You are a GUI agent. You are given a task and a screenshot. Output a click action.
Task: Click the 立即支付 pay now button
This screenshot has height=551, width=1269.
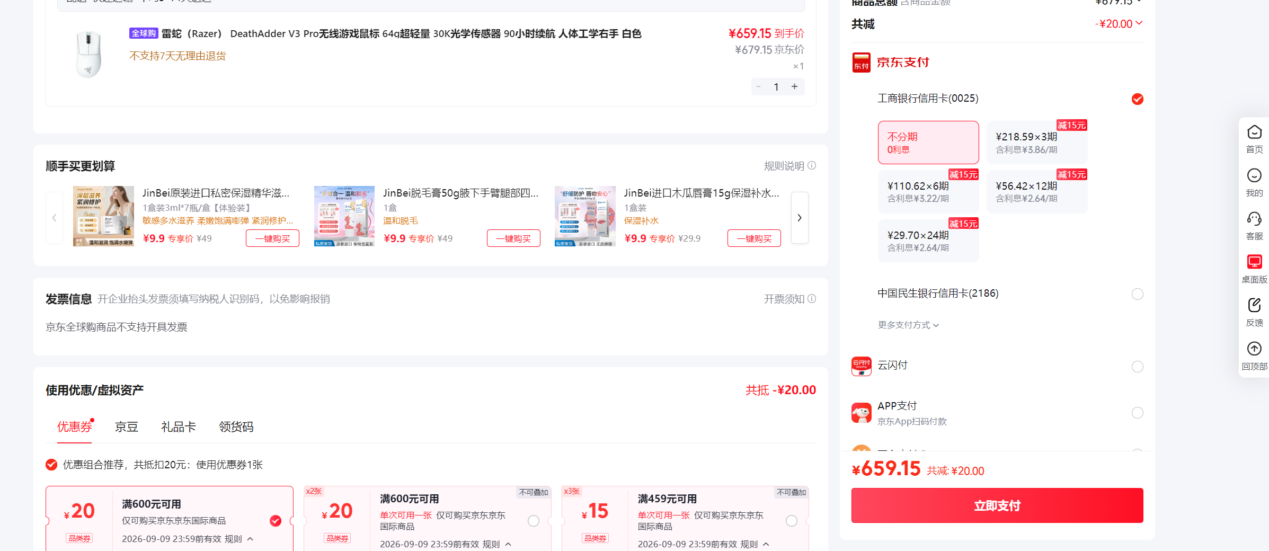pos(997,505)
